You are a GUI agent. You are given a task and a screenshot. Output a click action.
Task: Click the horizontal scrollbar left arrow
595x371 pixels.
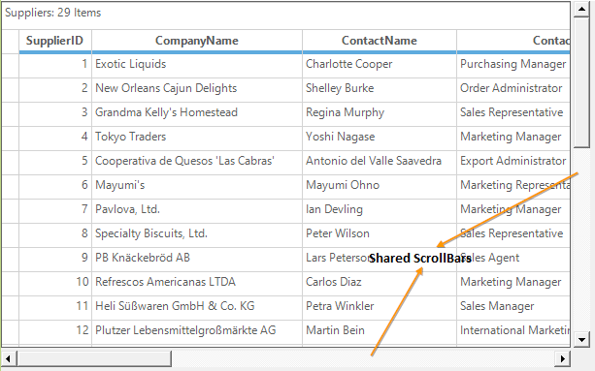click(x=9, y=357)
